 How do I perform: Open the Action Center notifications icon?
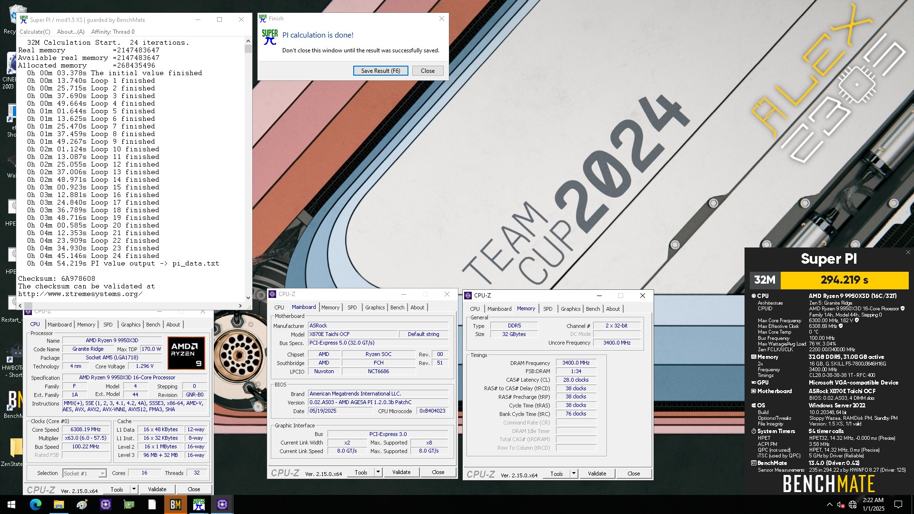898,504
